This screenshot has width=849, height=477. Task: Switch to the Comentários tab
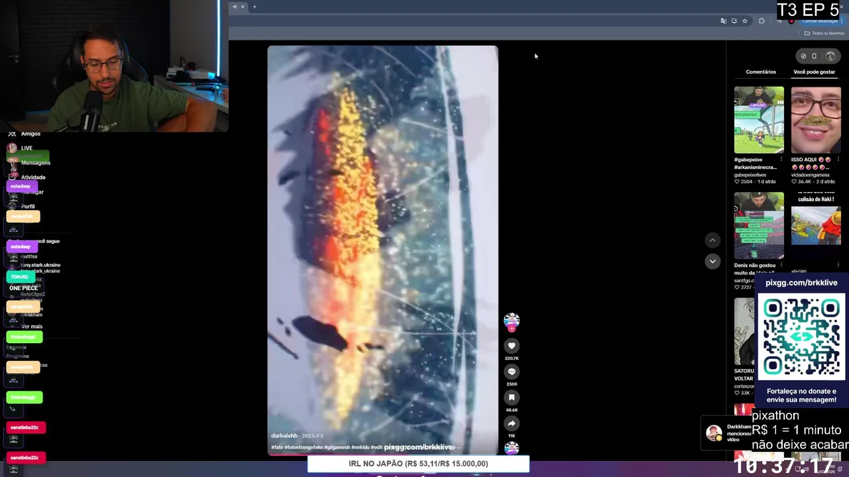click(x=761, y=72)
